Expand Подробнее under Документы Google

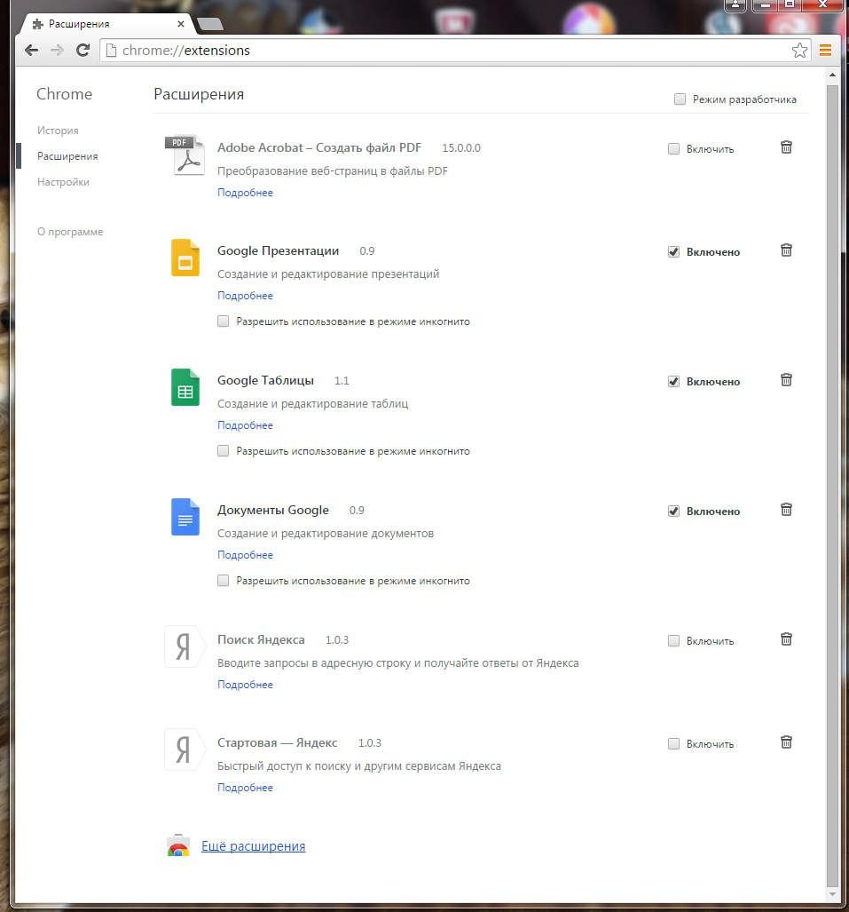[245, 555]
